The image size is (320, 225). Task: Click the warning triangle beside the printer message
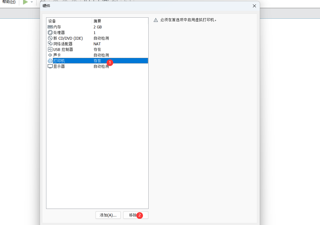pyautogui.click(x=156, y=20)
